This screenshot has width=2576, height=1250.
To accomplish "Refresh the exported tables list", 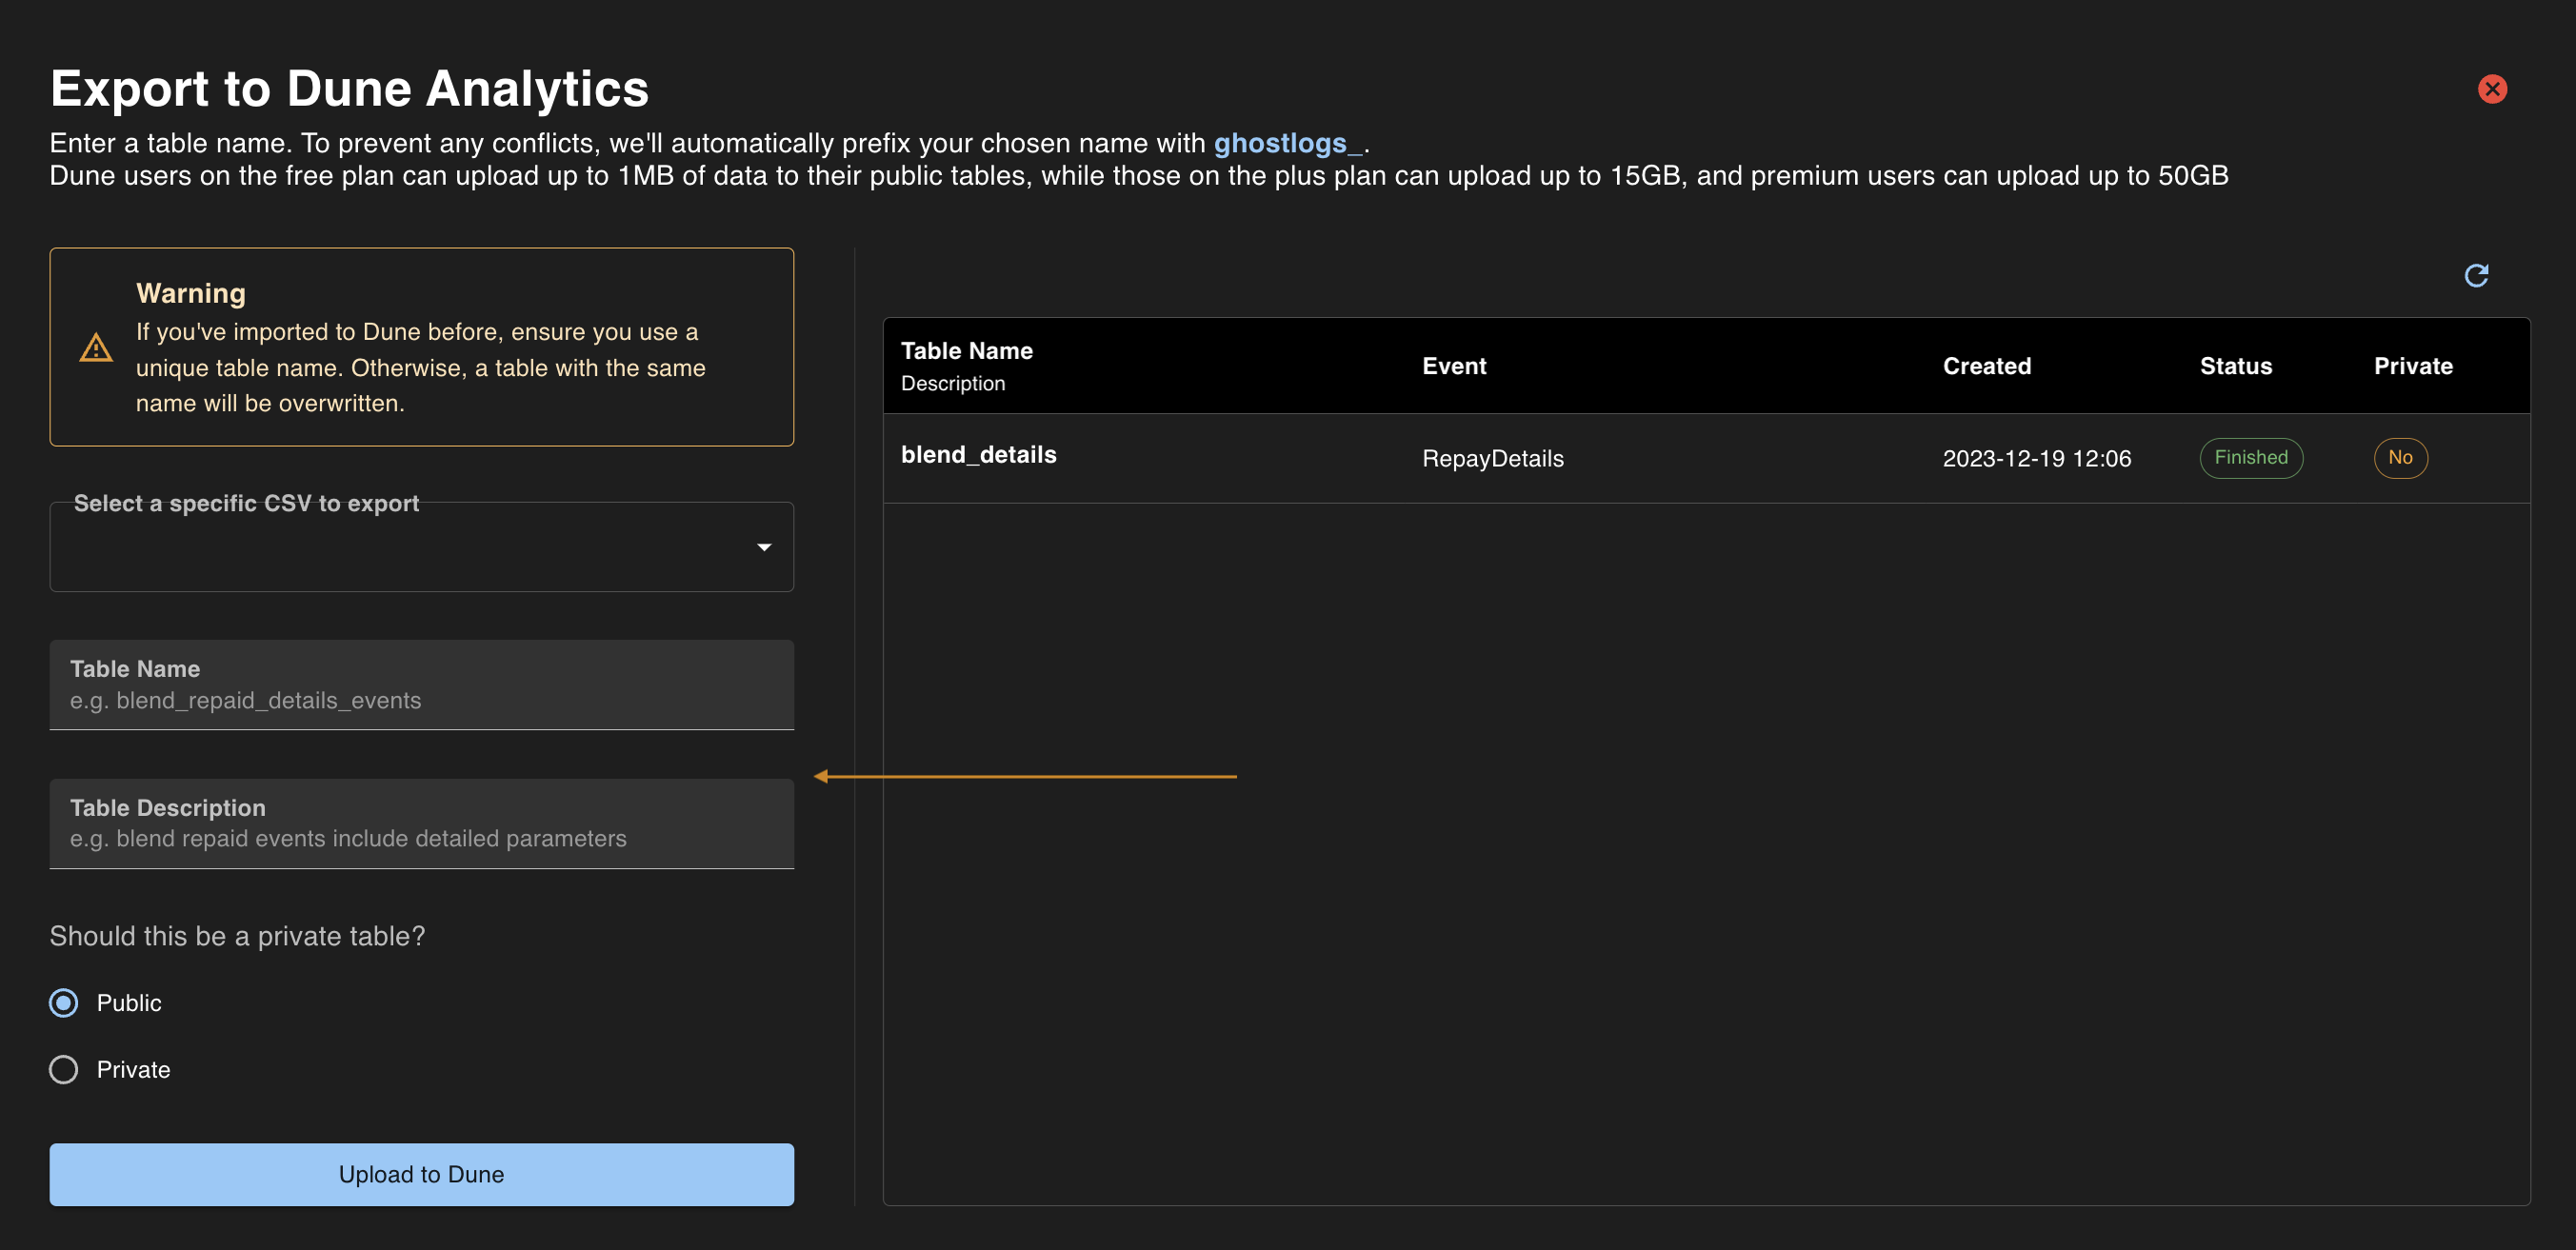I will click(x=2475, y=275).
